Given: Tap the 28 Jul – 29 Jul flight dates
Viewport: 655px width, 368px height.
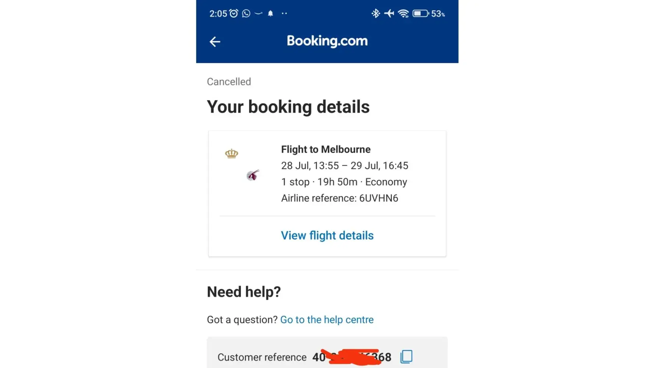Looking at the screenshot, I should point(344,166).
